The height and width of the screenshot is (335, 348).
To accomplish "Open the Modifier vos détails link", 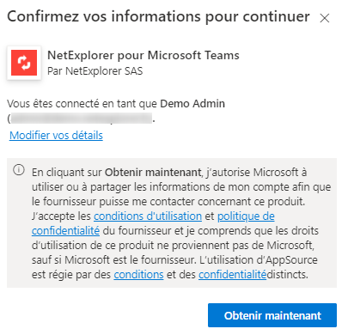I will point(56,136).
